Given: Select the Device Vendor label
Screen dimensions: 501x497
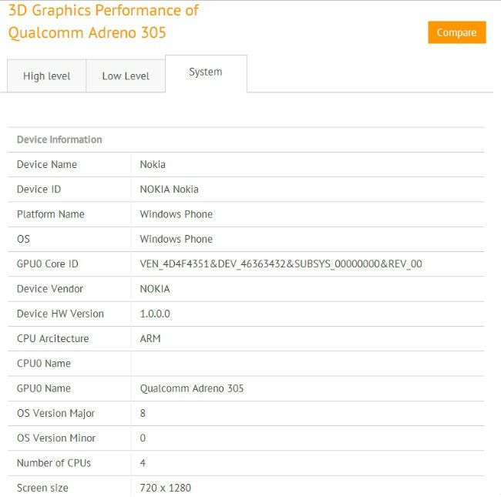Looking at the screenshot, I should click(50, 289).
